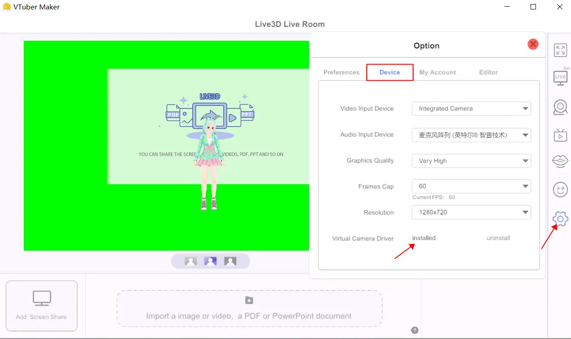This screenshot has height=339, width=571.
Task: Open the TV play icon in sidebar
Action: point(560,135)
